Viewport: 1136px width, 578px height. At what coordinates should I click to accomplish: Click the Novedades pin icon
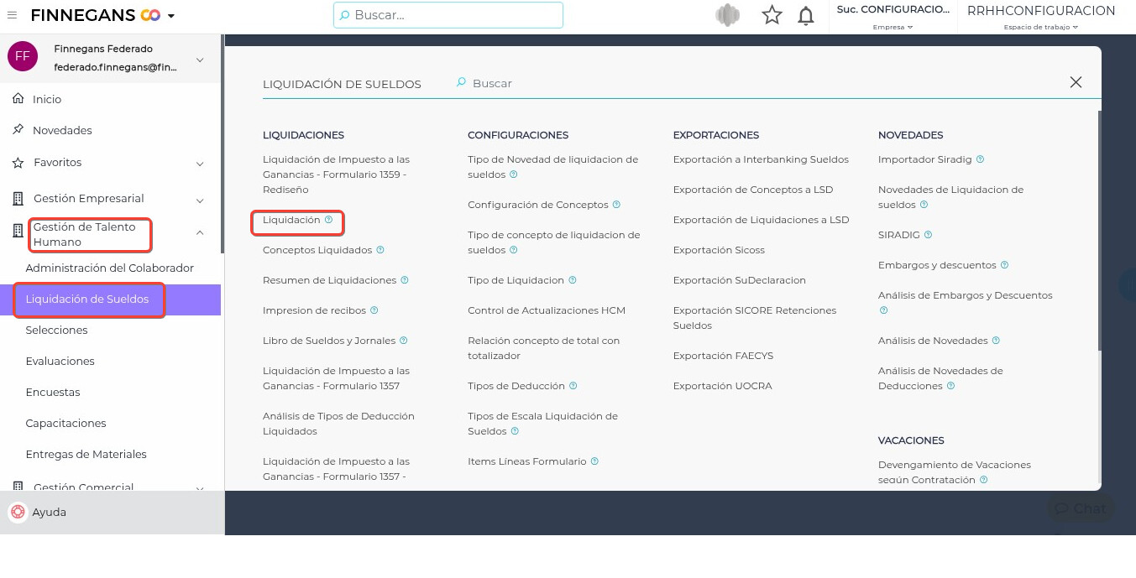(18, 130)
